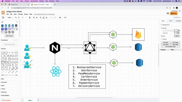Open the Arrange menu

click(20, 14)
